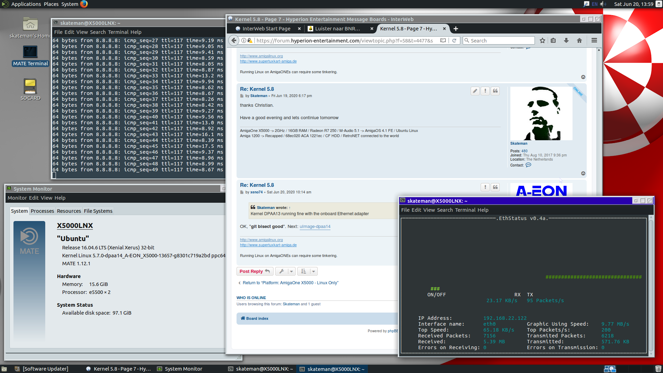This screenshot has height=373, width=663.
Task: Bookmark this page with star icon
Action: (x=542, y=40)
